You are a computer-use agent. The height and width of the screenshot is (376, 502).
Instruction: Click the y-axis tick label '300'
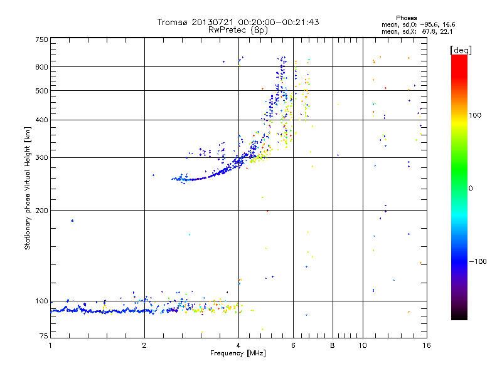(x=41, y=158)
